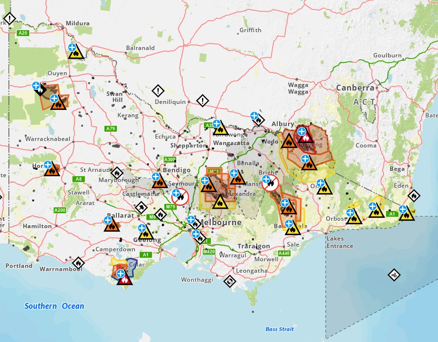The width and height of the screenshot is (438, 342).
Task: Click the diamond wind icon over the ocean
Action: click(x=394, y=274)
